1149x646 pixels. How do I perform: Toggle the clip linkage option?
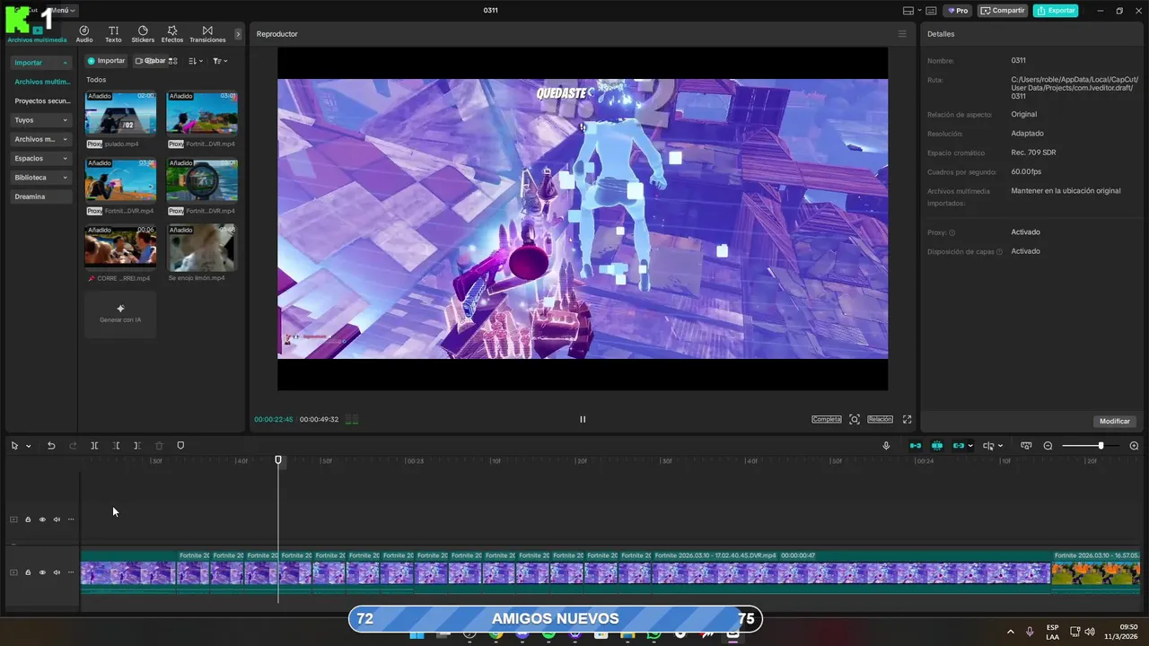tap(959, 446)
